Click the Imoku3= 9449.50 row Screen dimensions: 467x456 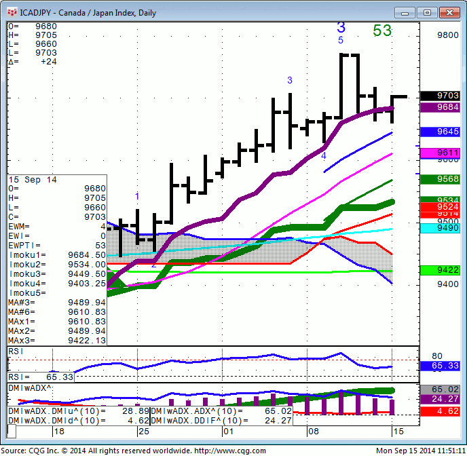click(x=57, y=274)
